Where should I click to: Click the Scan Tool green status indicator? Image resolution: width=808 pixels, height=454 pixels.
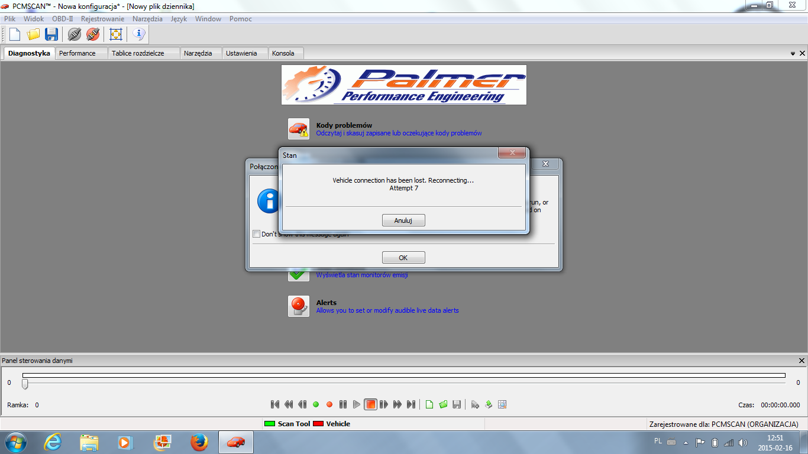(x=270, y=424)
